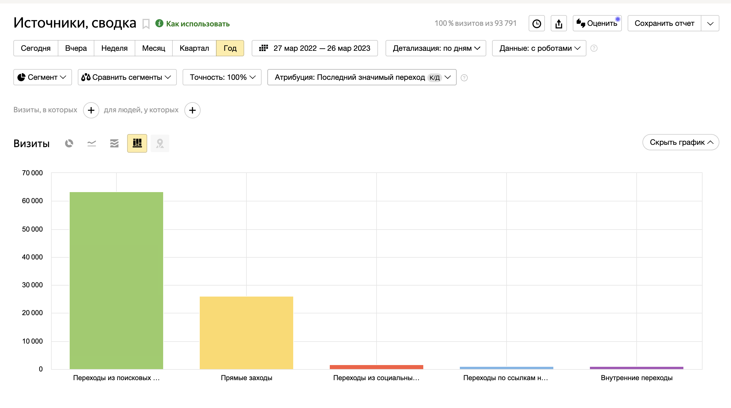Click the export share icon
This screenshot has height=408, width=731.
coord(559,24)
